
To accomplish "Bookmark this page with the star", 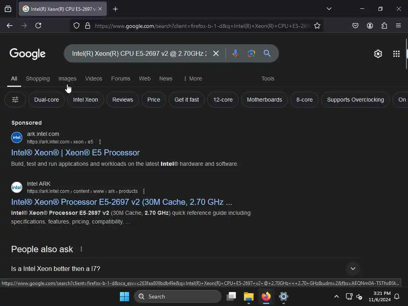I will (x=317, y=25).
